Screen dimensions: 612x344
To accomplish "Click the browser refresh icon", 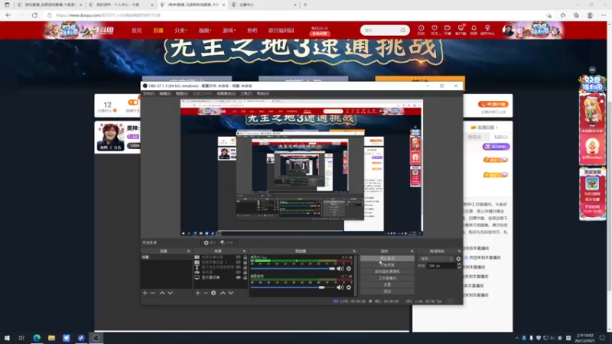I will (x=34, y=15).
